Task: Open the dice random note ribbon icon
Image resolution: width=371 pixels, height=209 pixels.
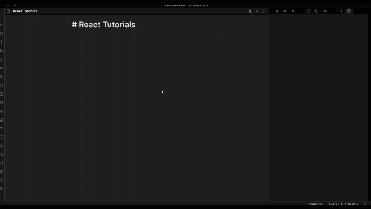Action: pyautogui.click(x=1, y=137)
